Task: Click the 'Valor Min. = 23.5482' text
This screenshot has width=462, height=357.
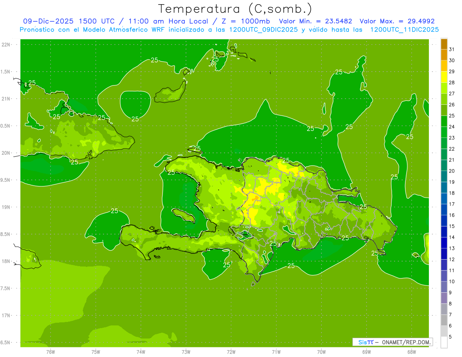Action: (316, 21)
